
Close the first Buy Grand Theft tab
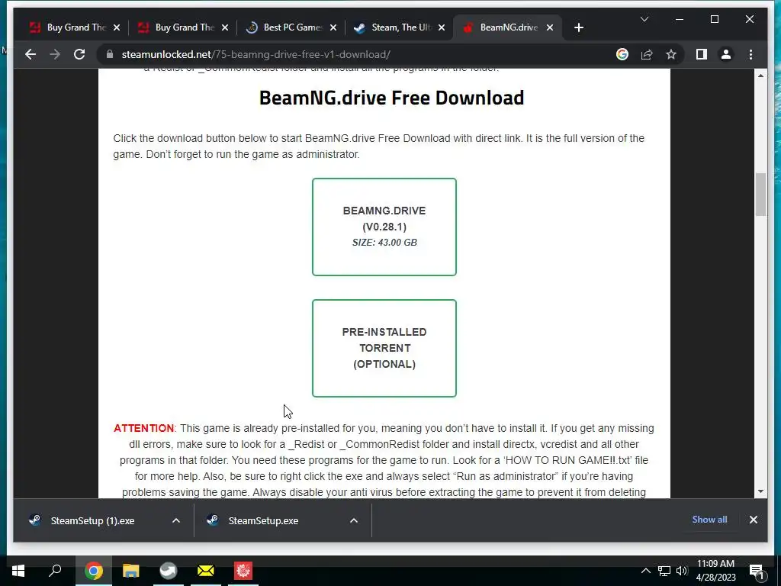click(117, 27)
